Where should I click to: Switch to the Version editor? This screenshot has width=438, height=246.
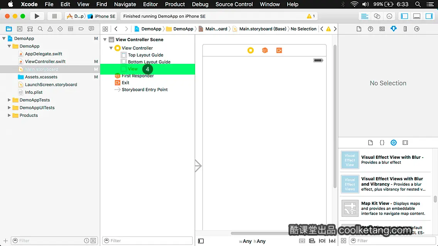[x=389, y=16]
